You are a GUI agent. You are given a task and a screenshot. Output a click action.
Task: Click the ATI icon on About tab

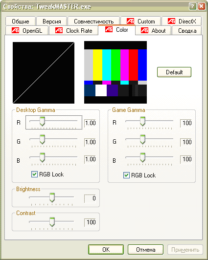point(144,30)
